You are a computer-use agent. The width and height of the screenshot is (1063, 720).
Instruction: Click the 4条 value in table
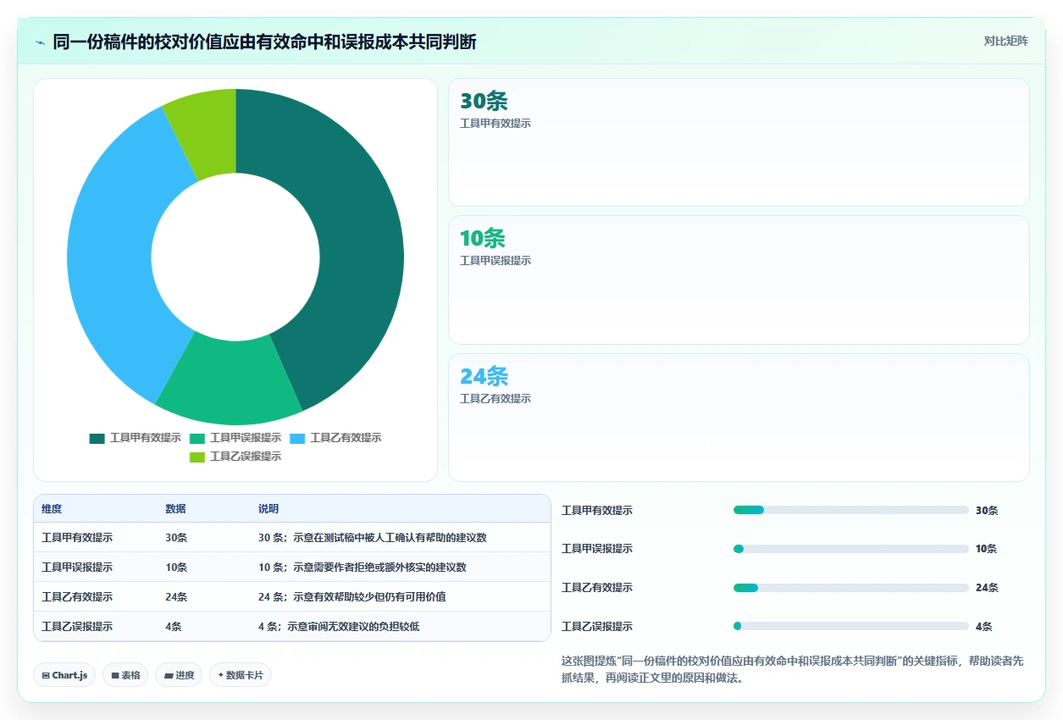174,627
